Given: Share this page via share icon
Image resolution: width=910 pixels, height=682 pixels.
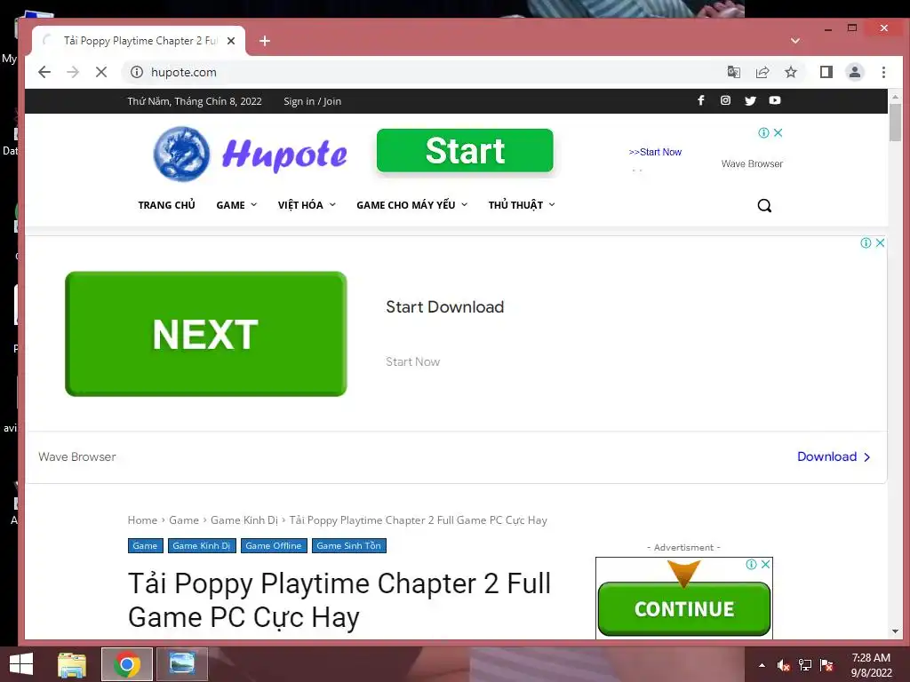Looking at the screenshot, I should (762, 72).
